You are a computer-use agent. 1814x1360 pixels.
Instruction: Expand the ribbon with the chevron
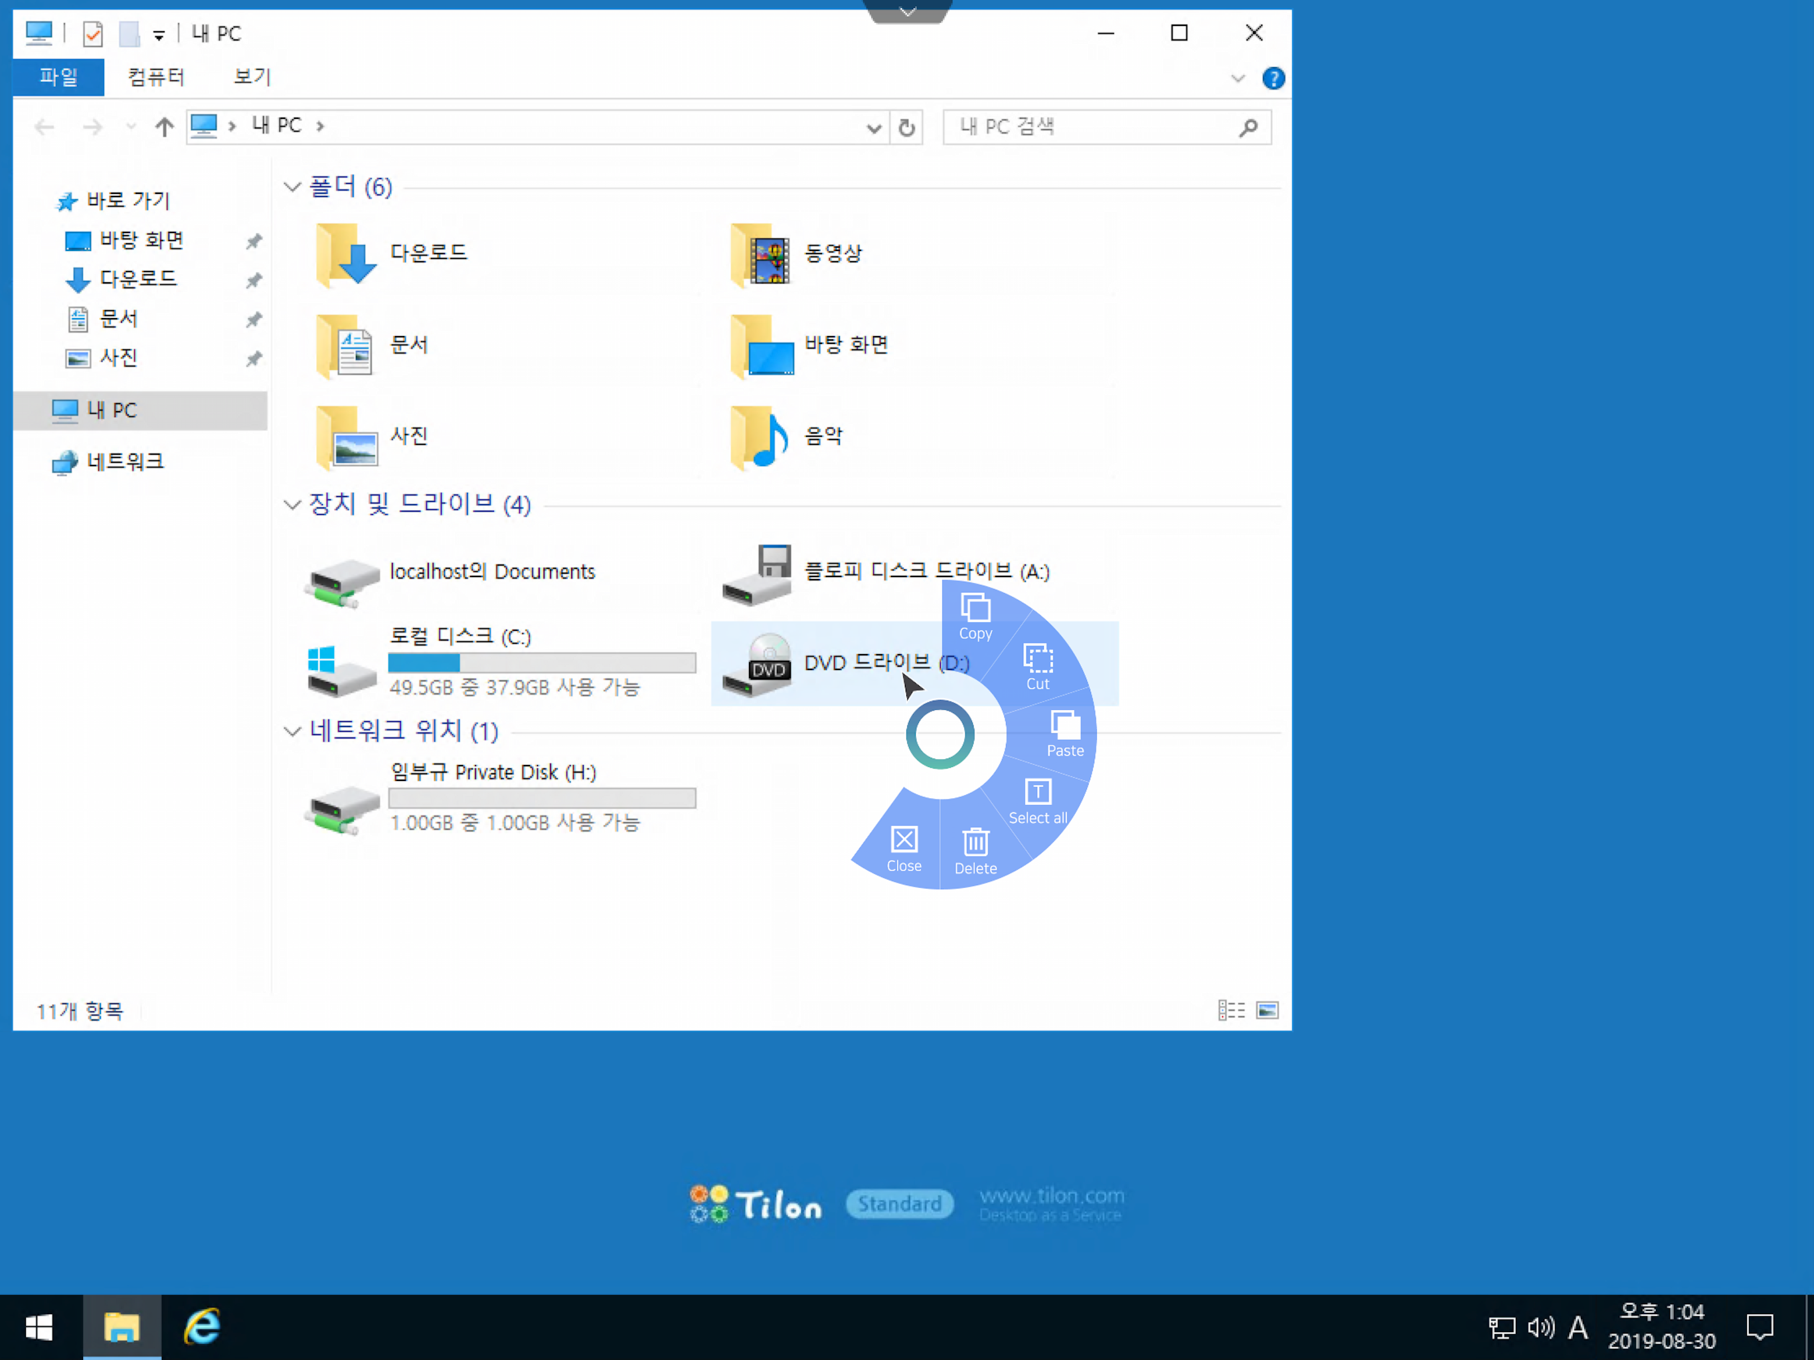[1238, 79]
